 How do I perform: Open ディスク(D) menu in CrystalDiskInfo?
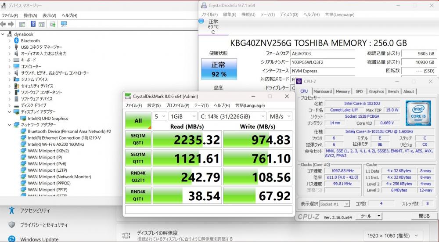coord(289,14)
